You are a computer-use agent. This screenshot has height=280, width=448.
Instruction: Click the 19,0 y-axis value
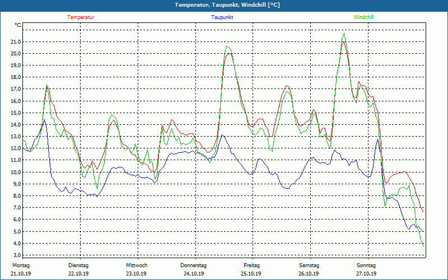pyautogui.click(x=16, y=65)
